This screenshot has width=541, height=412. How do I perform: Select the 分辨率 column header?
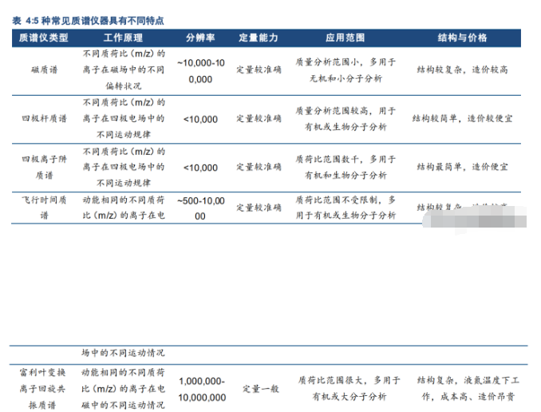(199, 38)
